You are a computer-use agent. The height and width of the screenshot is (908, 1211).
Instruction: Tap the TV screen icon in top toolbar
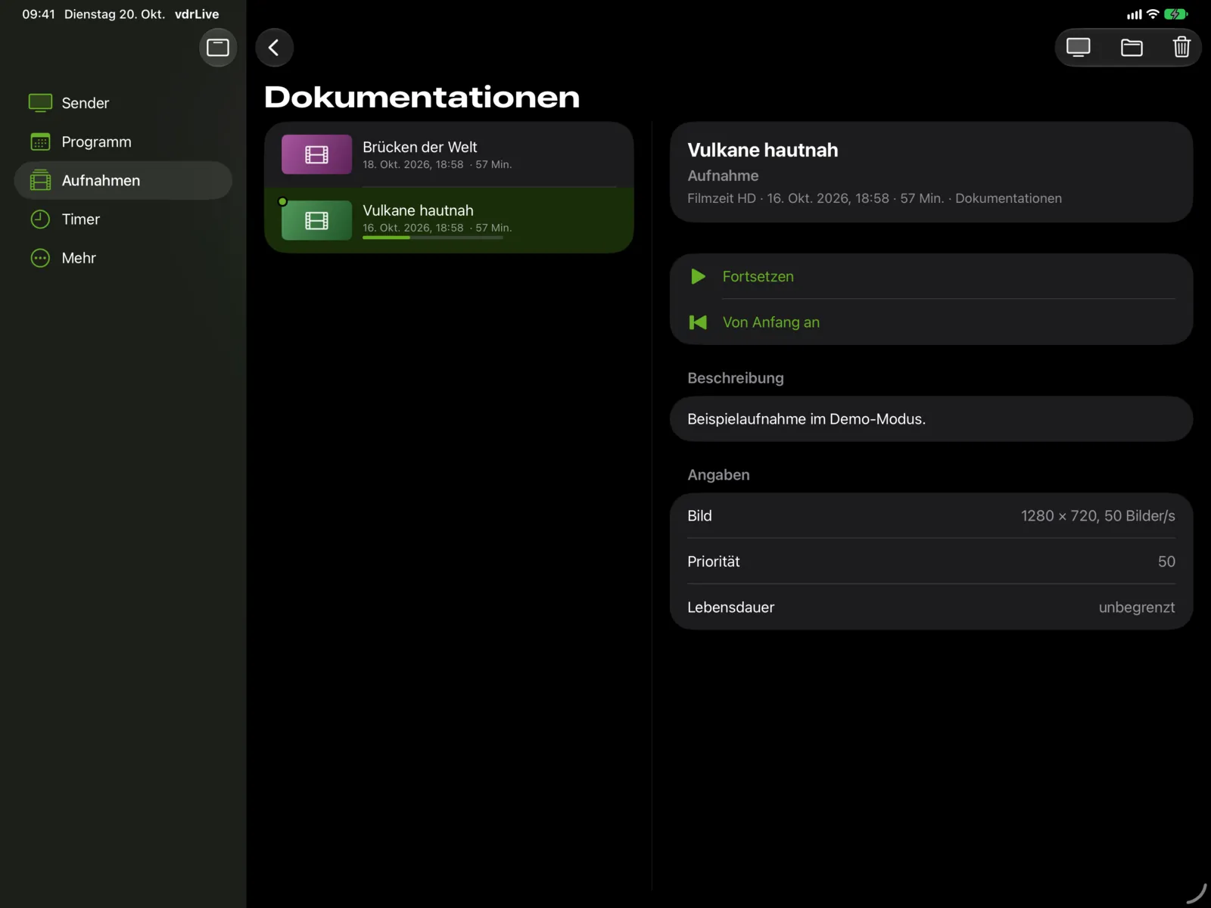[1078, 48]
